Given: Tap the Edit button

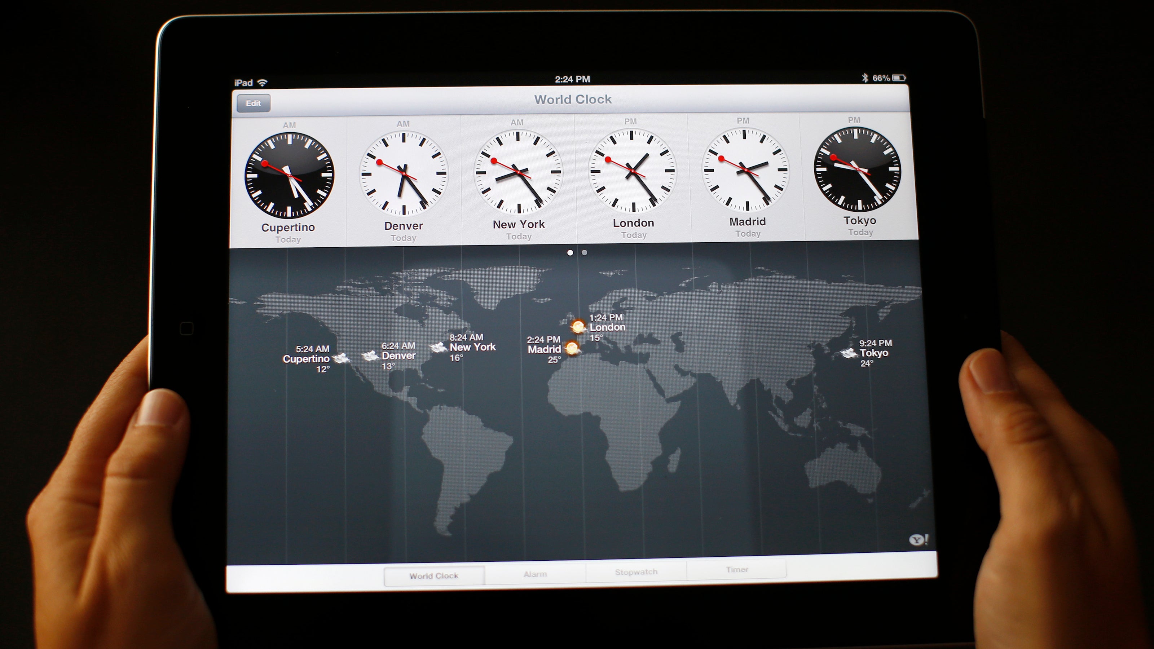Looking at the screenshot, I should pyautogui.click(x=253, y=103).
